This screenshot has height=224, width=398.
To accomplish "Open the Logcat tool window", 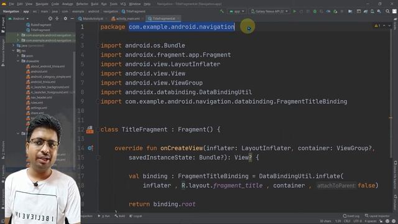I will click(136, 216).
